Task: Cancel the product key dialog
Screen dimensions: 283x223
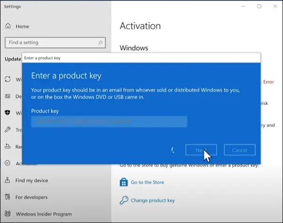Action: [240, 150]
